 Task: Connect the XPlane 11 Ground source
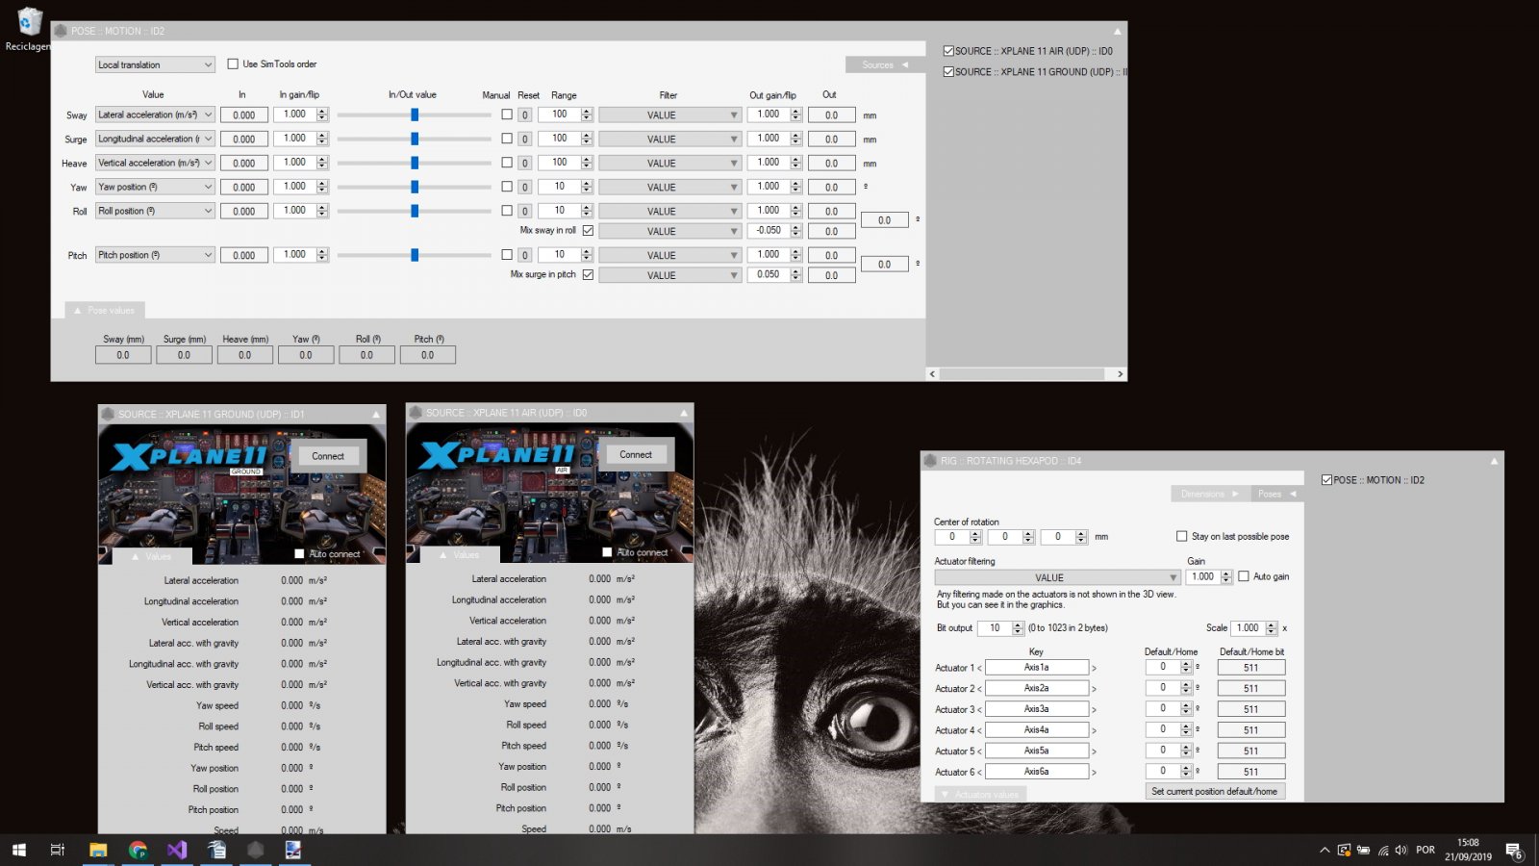(328, 456)
